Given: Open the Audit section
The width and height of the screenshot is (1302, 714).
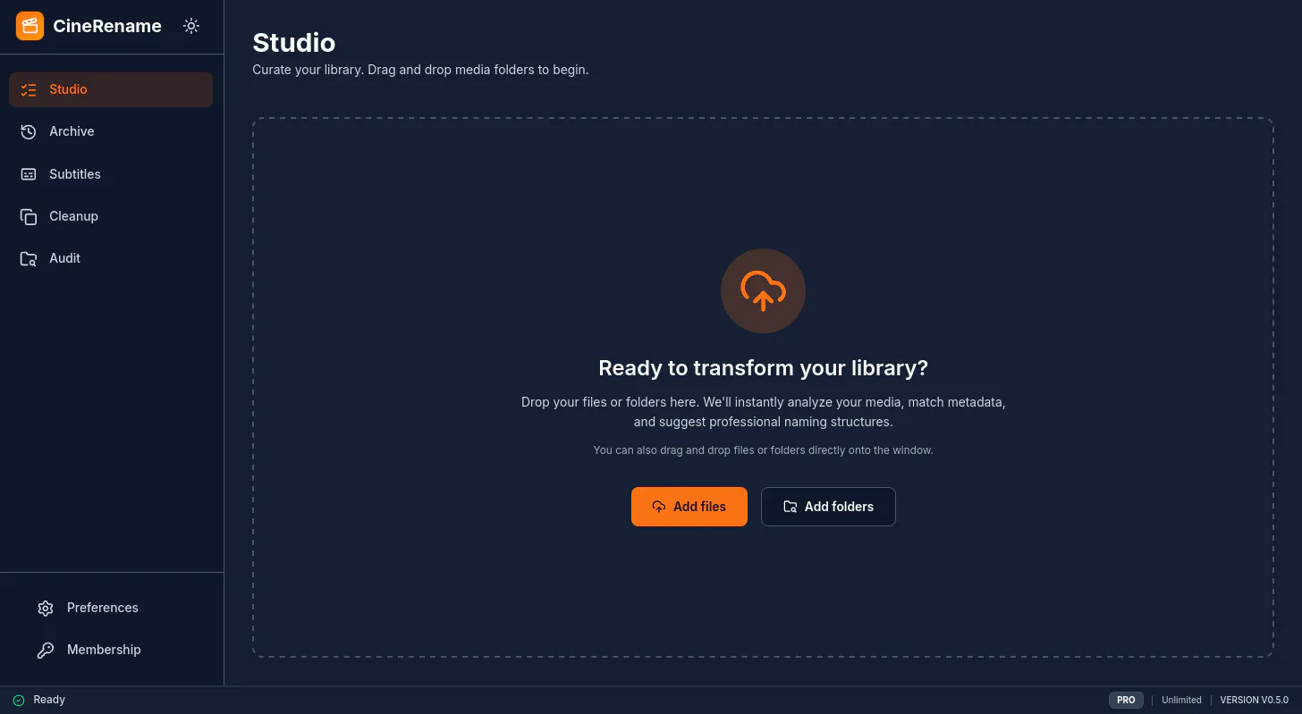Looking at the screenshot, I should coord(111,258).
